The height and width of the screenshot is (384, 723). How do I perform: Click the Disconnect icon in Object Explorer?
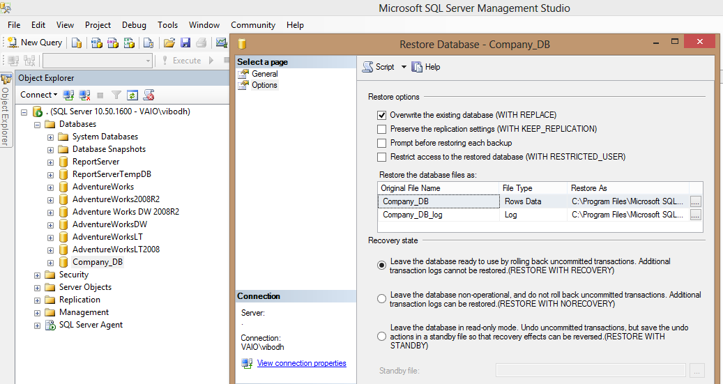(x=84, y=95)
